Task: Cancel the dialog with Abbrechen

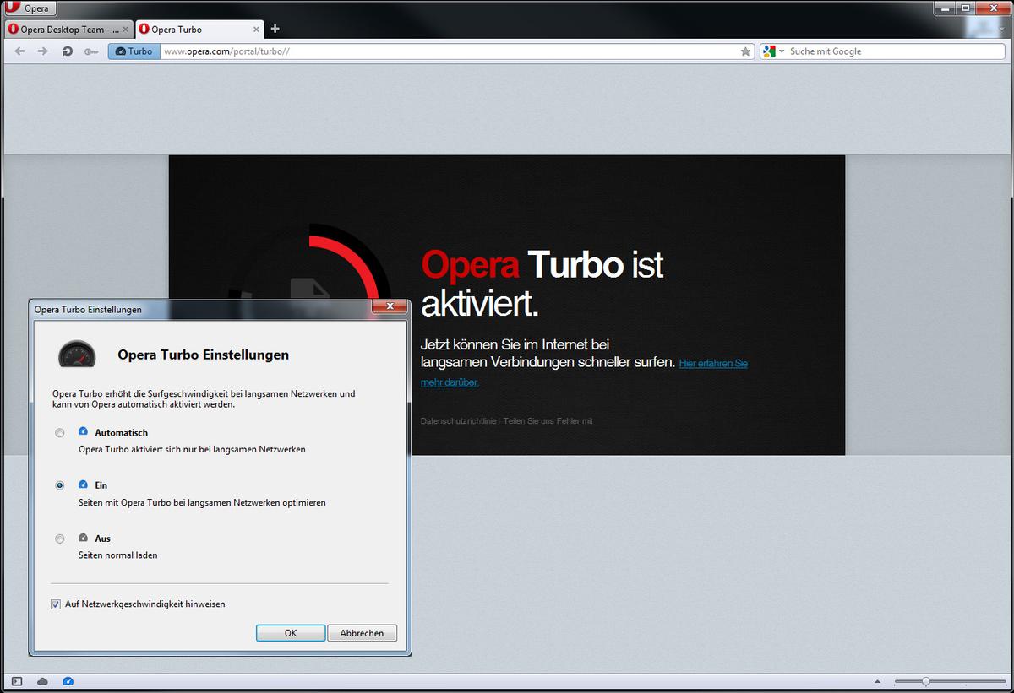Action: point(362,633)
